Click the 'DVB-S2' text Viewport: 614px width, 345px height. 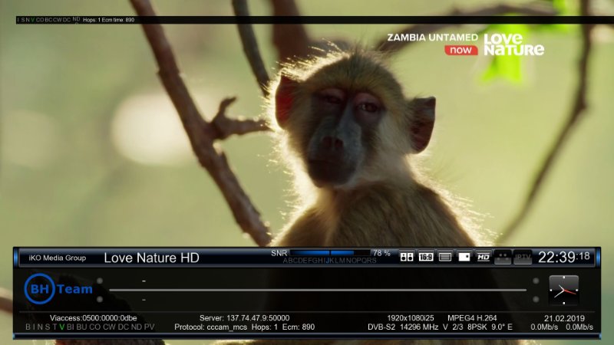tap(381, 327)
